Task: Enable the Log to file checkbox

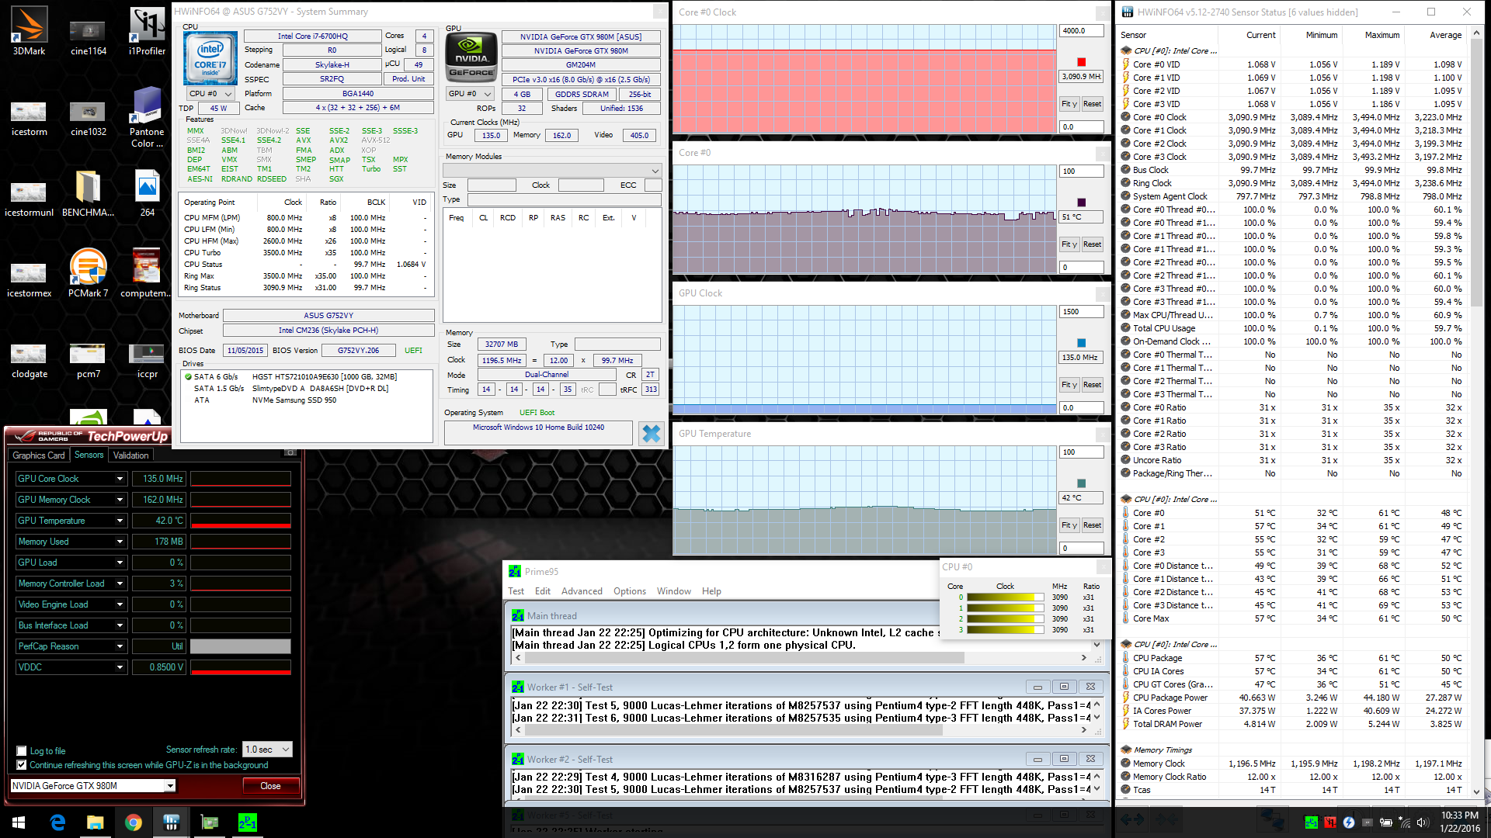Action: [x=22, y=751]
